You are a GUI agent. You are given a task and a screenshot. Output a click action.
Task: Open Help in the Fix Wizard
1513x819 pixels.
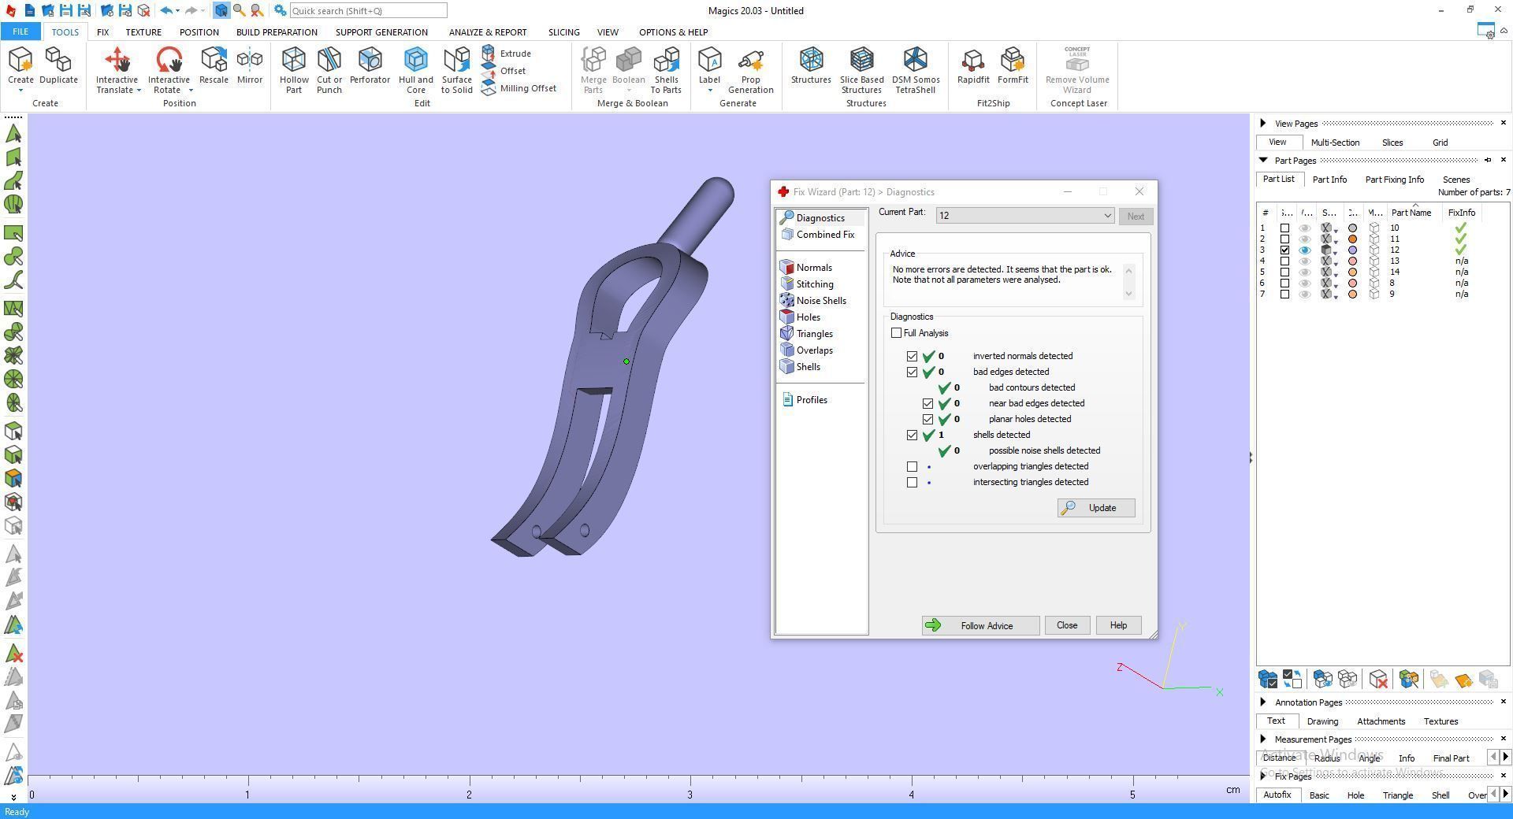[1118, 625]
